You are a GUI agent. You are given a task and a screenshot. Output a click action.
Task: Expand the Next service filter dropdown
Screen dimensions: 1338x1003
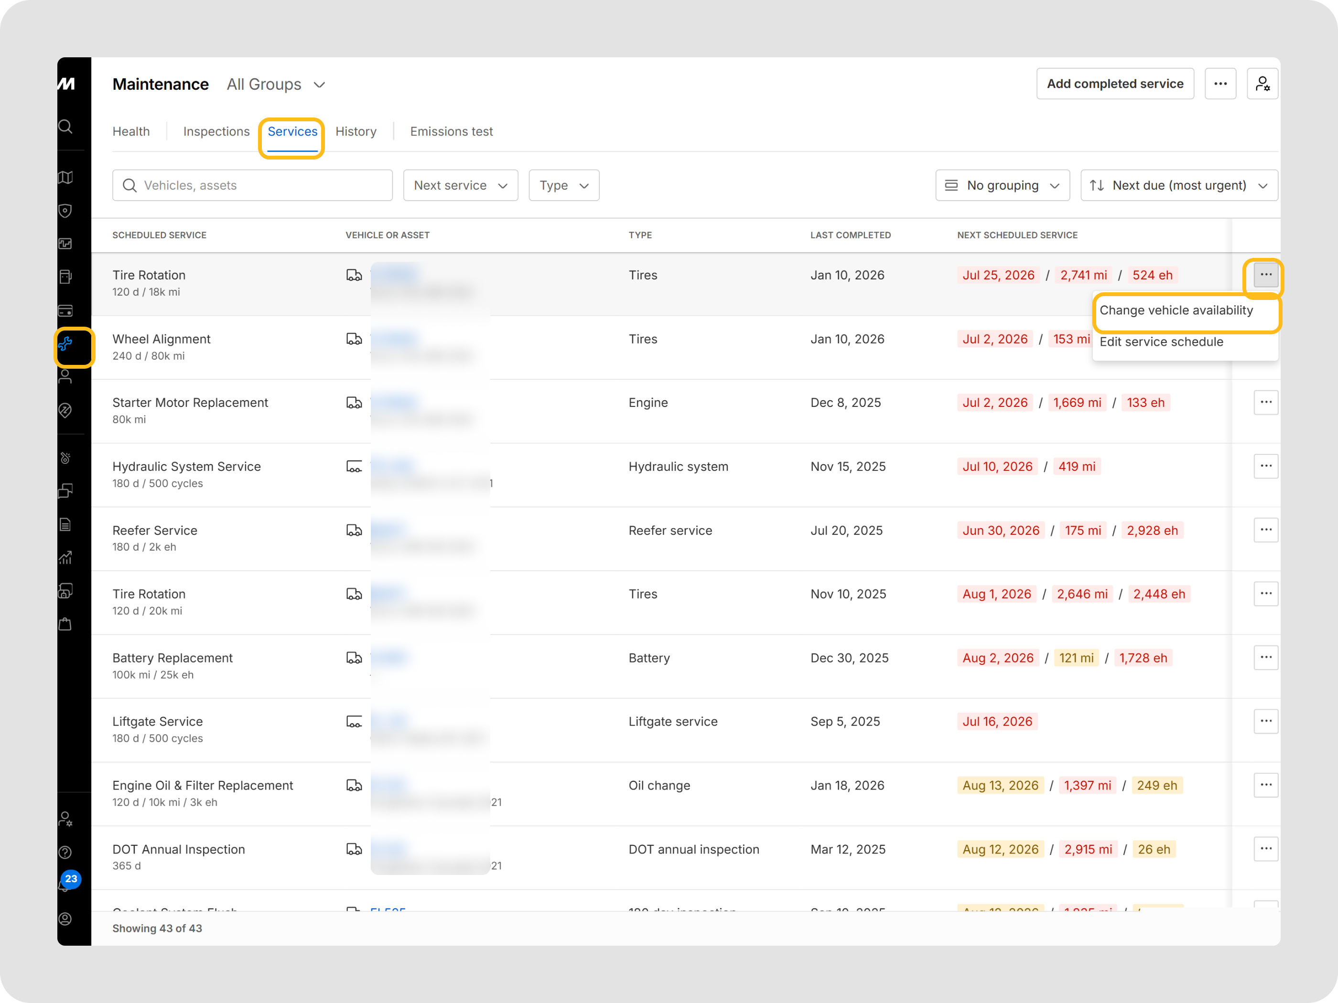pos(460,185)
